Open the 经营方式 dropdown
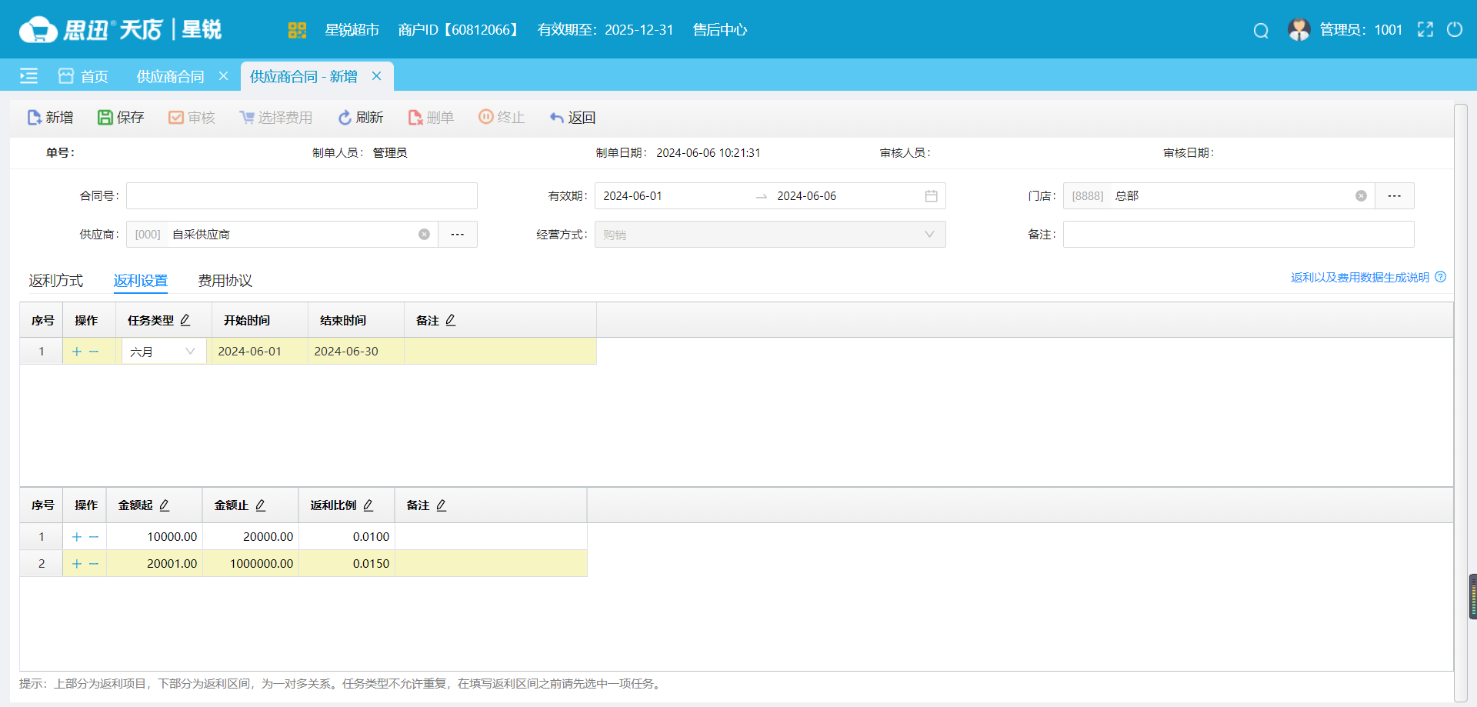Screen dimensions: 1477x707 click(930, 234)
